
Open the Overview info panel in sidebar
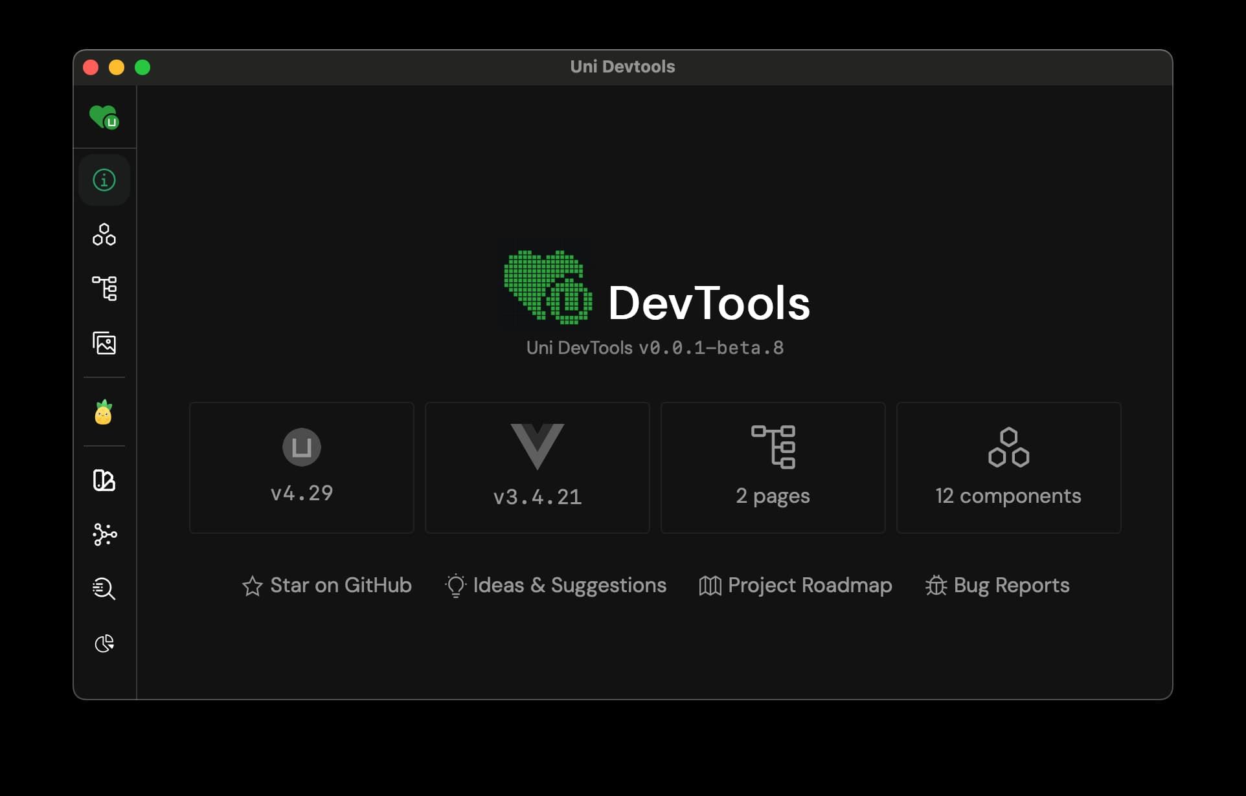point(104,181)
